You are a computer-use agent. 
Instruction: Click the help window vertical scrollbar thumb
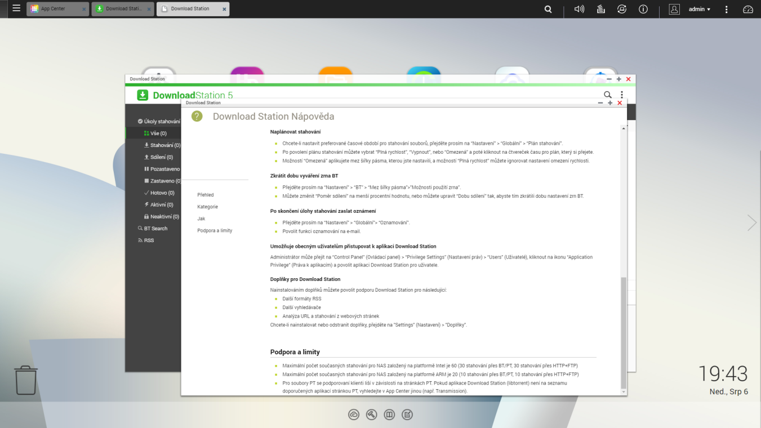[624, 332]
